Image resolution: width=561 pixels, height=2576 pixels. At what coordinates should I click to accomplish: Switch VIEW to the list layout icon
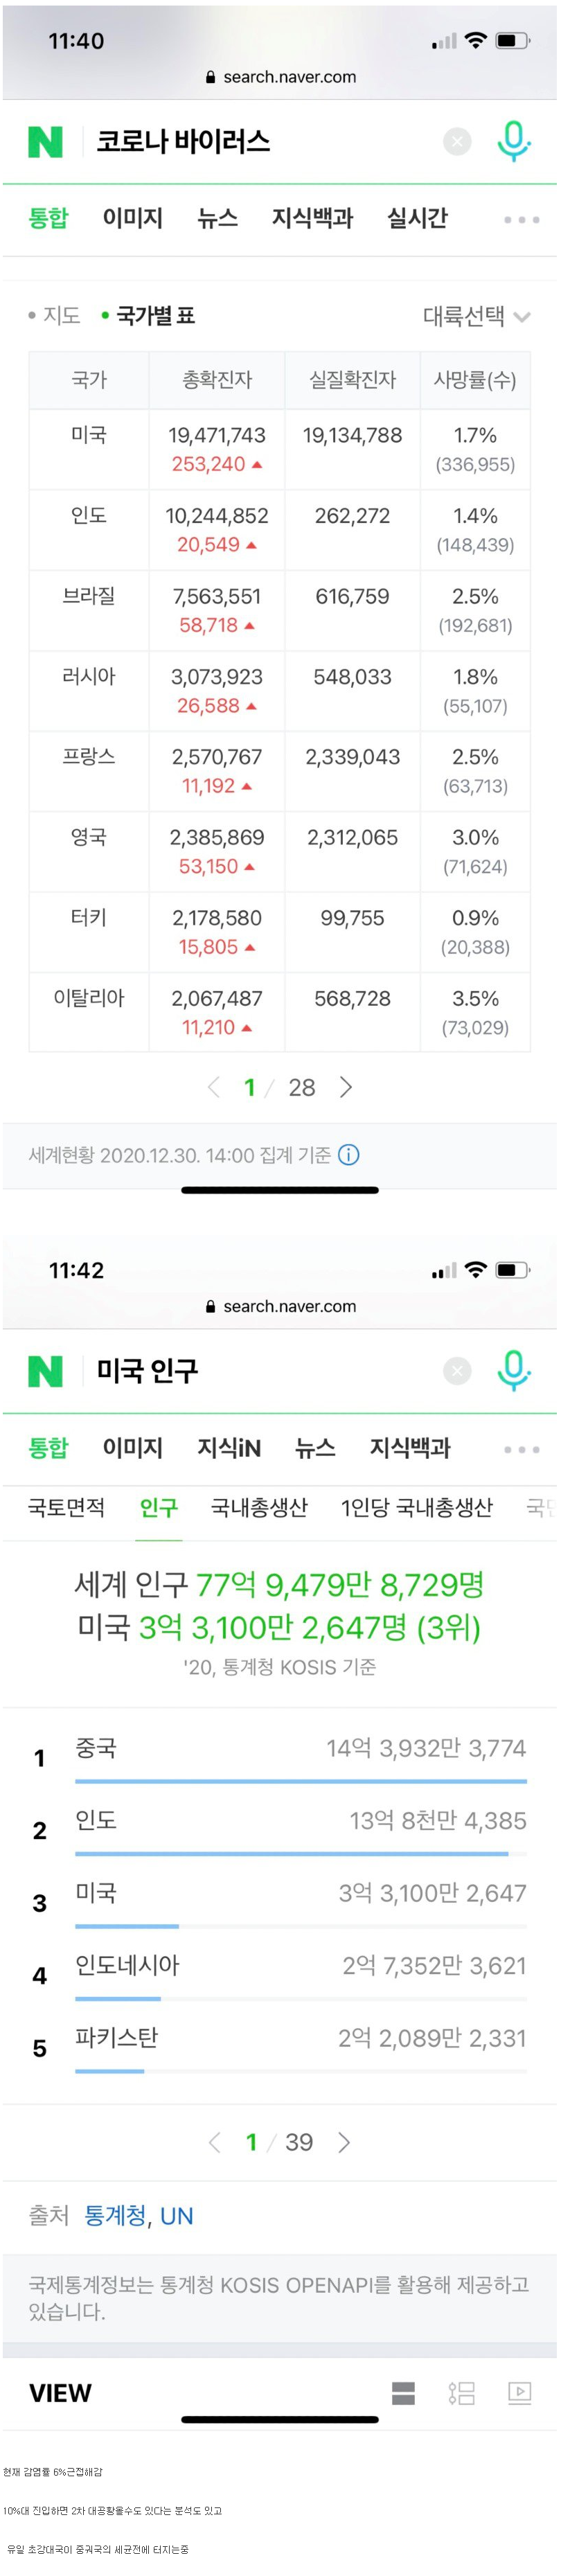pos(461,2393)
